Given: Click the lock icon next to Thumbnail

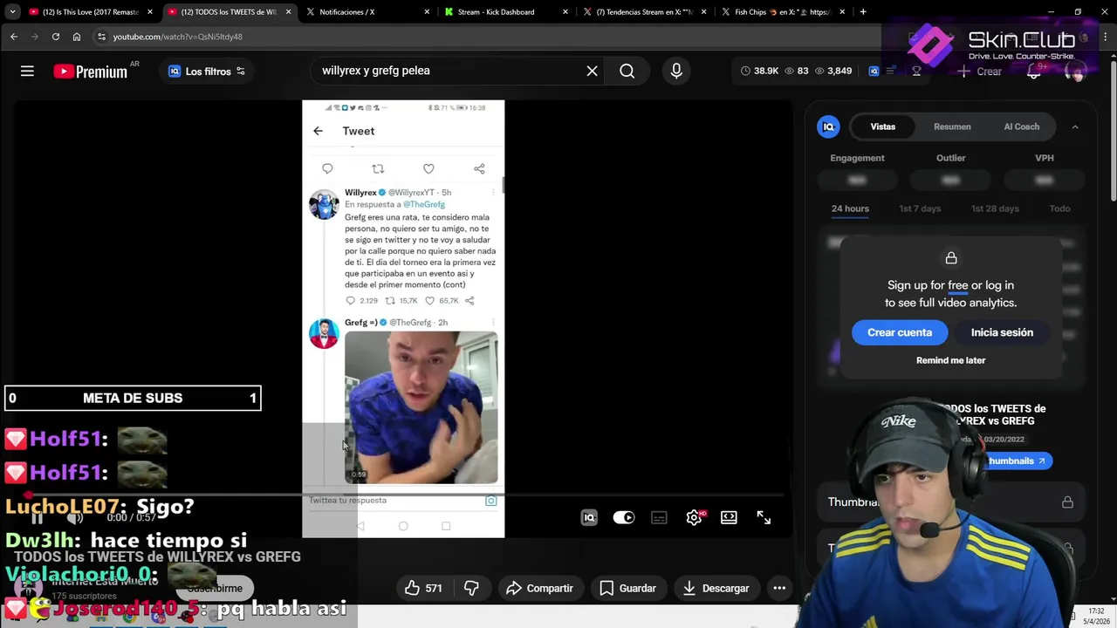Looking at the screenshot, I should (1067, 502).
